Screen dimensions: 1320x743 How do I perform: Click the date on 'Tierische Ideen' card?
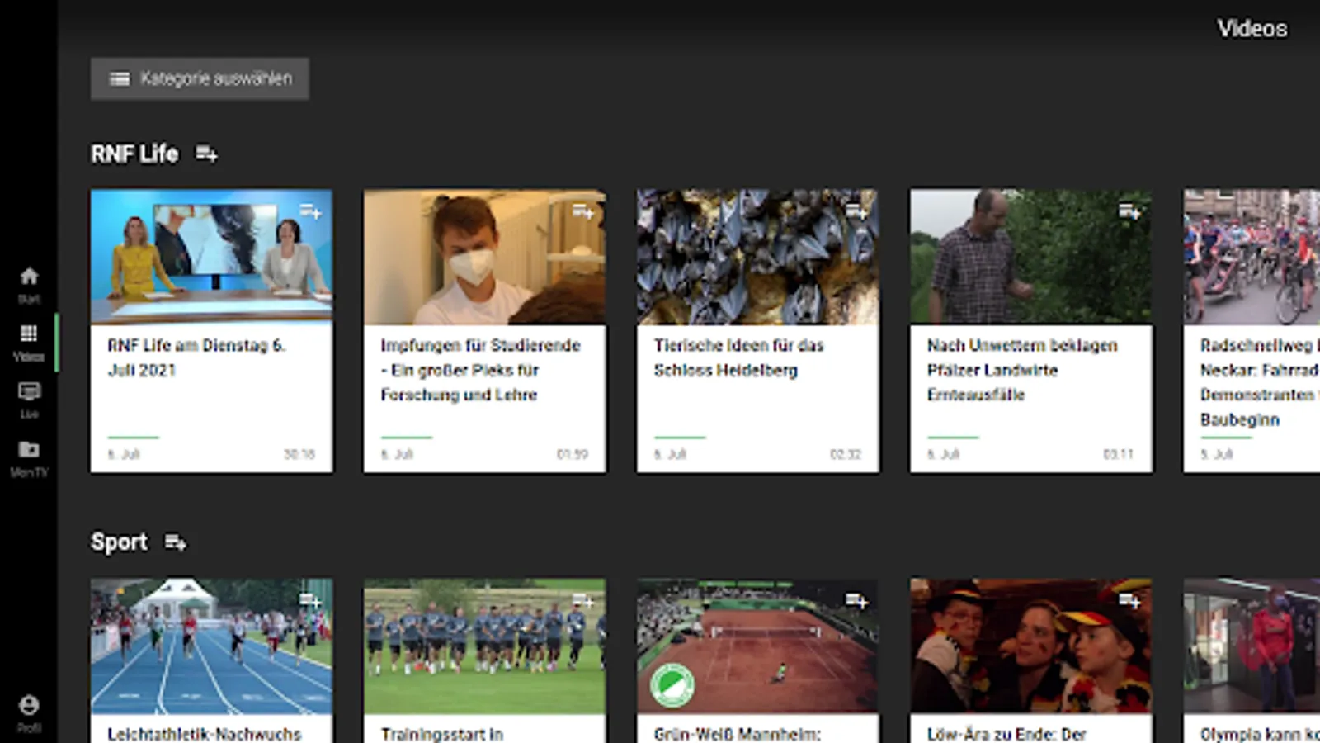[x=670, y=454]
